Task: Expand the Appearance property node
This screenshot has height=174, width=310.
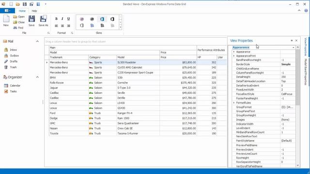Action: point(234,52)
